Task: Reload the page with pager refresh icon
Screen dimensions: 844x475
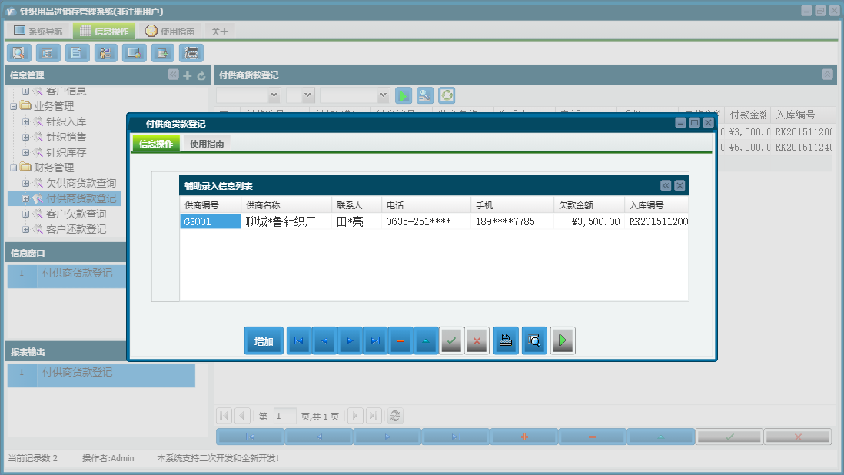Action: [395, 416]
